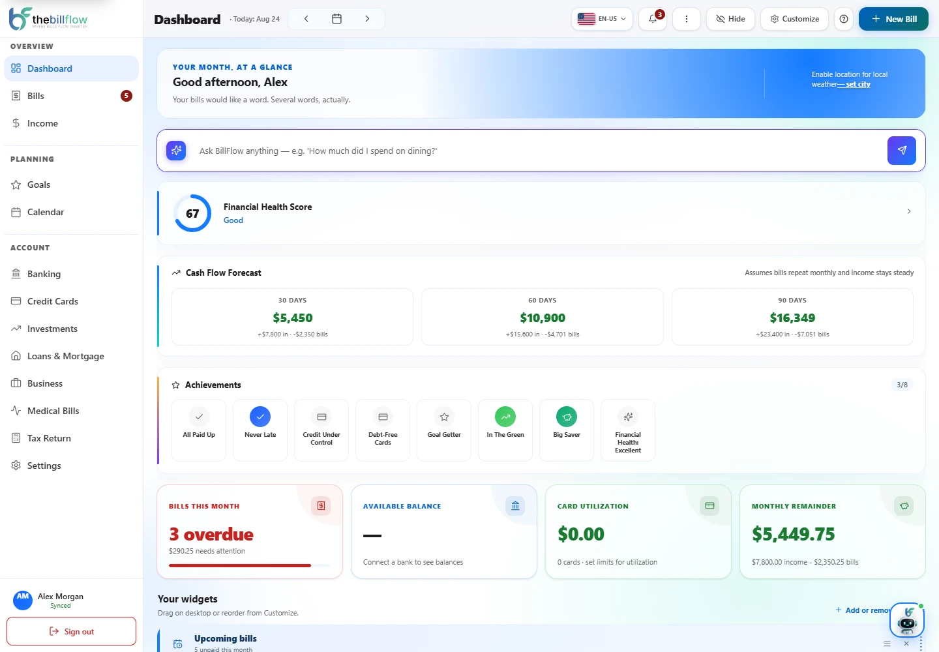Focus the Ask BillFlow anything field
This screenshot has width=939, height=652.
point(537,151)
